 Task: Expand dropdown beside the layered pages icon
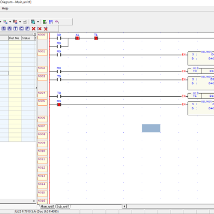pos(10,22)
